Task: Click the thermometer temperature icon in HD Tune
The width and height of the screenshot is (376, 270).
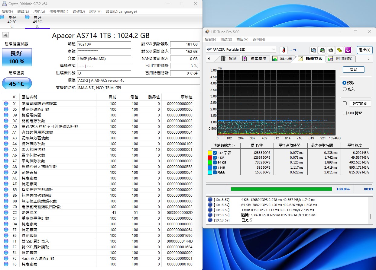Action: [284, 50]
